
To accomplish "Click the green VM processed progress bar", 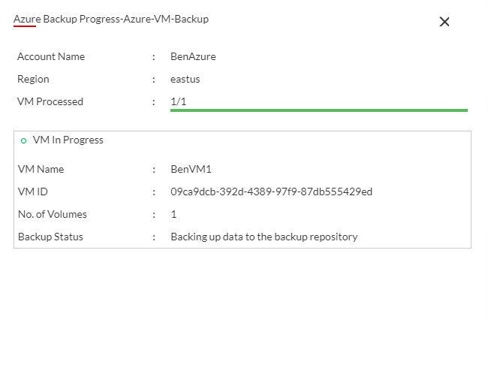I will coord(318,110).
